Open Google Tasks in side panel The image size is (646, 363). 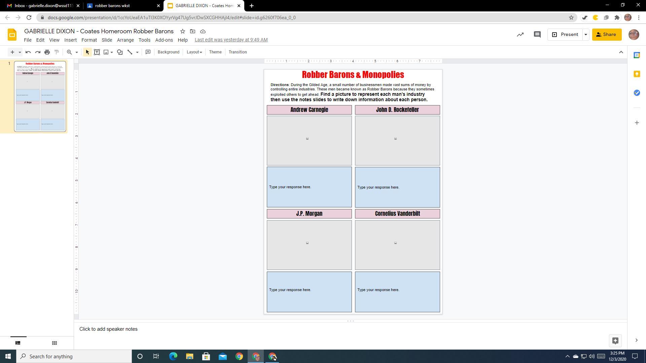pos(637,93)
